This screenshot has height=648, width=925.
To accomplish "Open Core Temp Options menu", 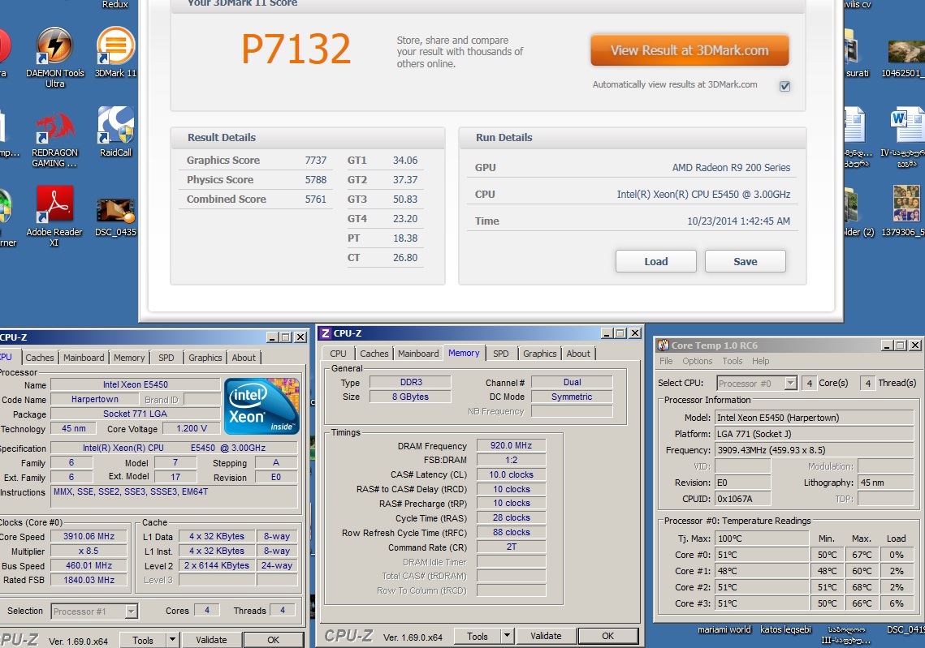I will (x=698, y=361).
